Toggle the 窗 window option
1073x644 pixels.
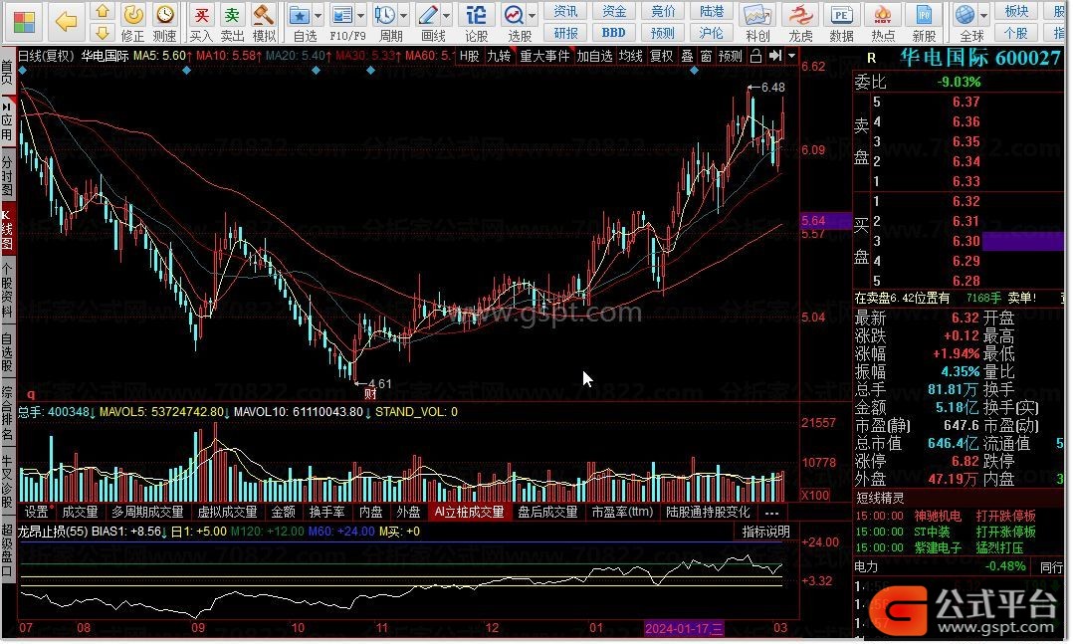(707, 56)
